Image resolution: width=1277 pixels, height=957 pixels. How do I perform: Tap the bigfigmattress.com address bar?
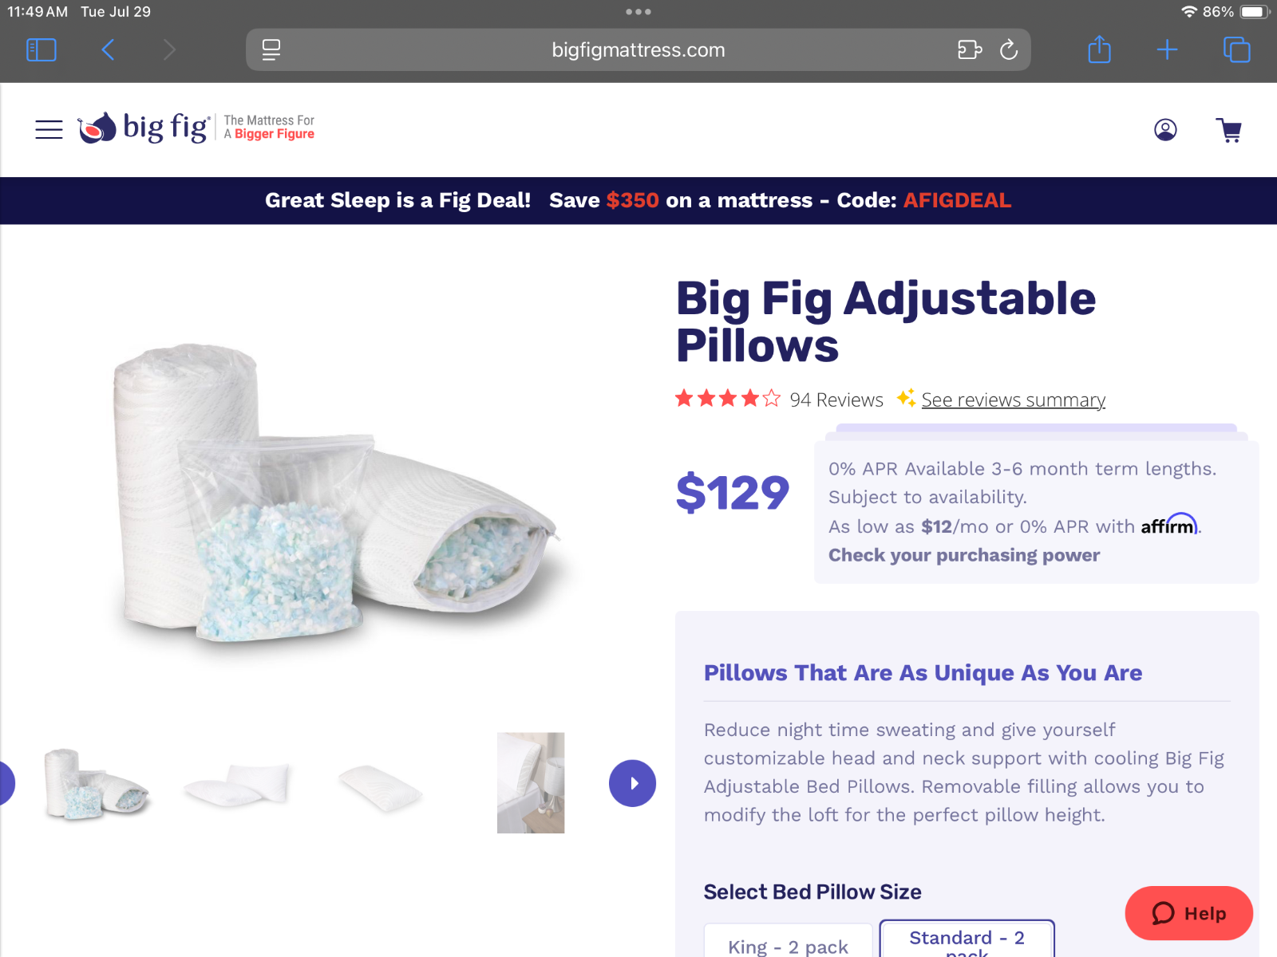pyautogui.click(x=638, y=50)
